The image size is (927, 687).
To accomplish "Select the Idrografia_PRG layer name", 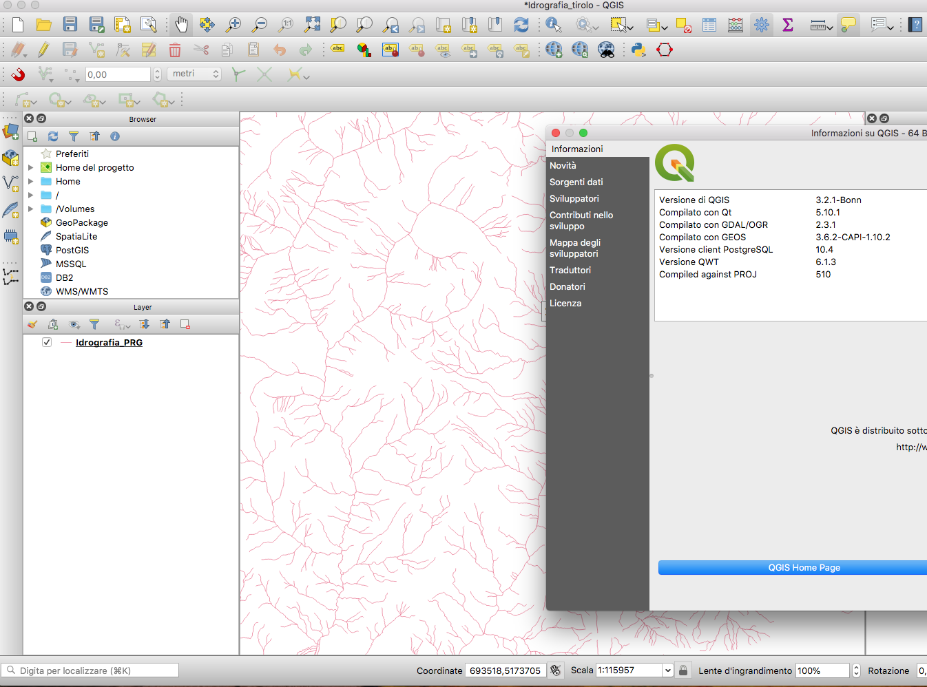I will point(109,342).
